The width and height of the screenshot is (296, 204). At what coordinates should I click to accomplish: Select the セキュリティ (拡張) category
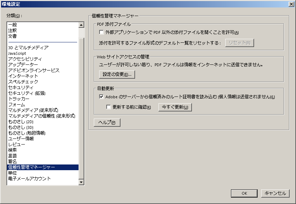(43, 93)
